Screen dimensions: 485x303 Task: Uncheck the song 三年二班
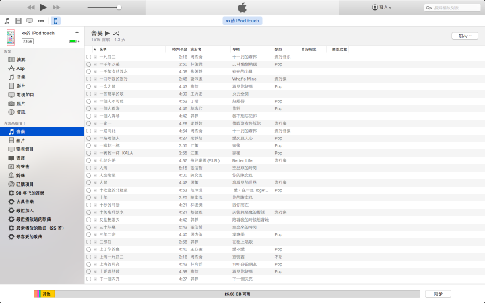(95, 235)
